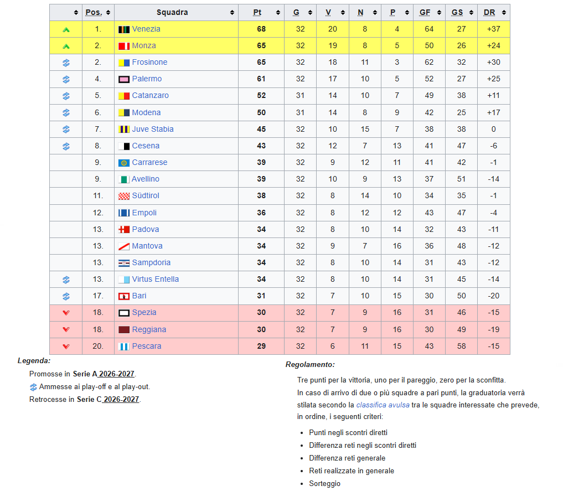This screenshot has width=563, height=491.
Task: Click Juve Stabia's draws value 15
Action: click(x=365, y=129)
